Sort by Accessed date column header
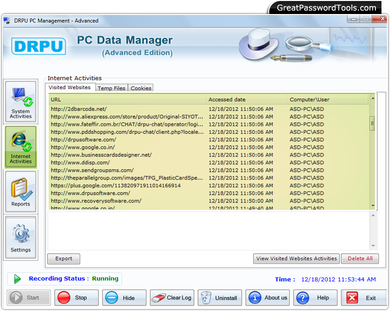 [247, 99]
